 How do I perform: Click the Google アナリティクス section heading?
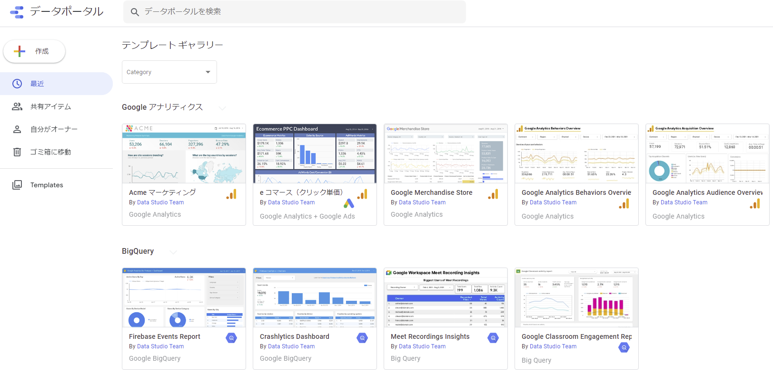point(162,107)
